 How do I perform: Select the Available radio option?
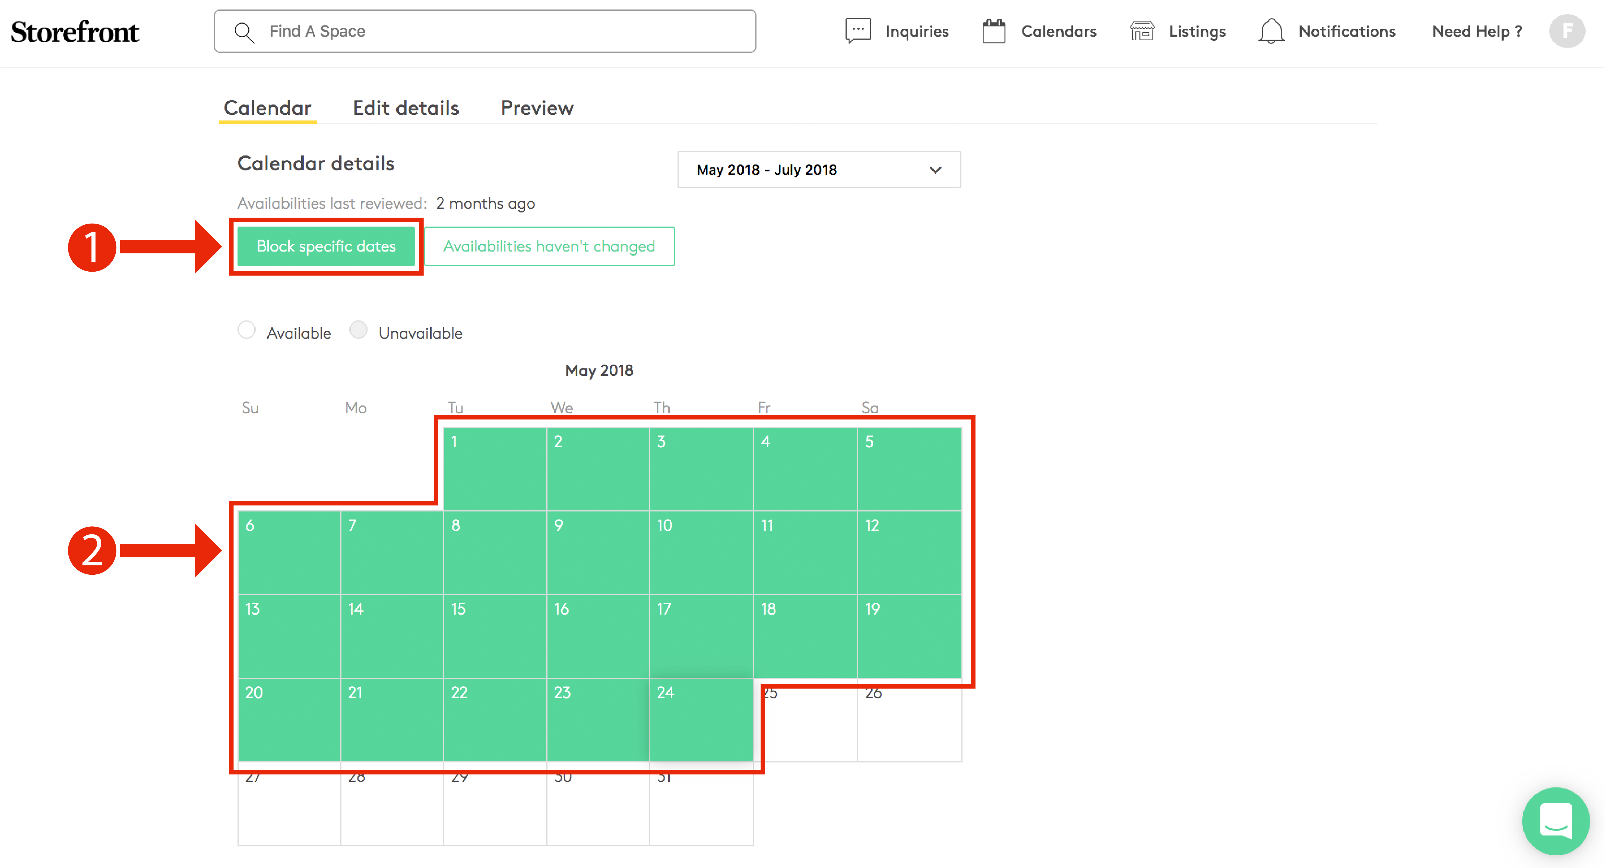pos(247,330)
